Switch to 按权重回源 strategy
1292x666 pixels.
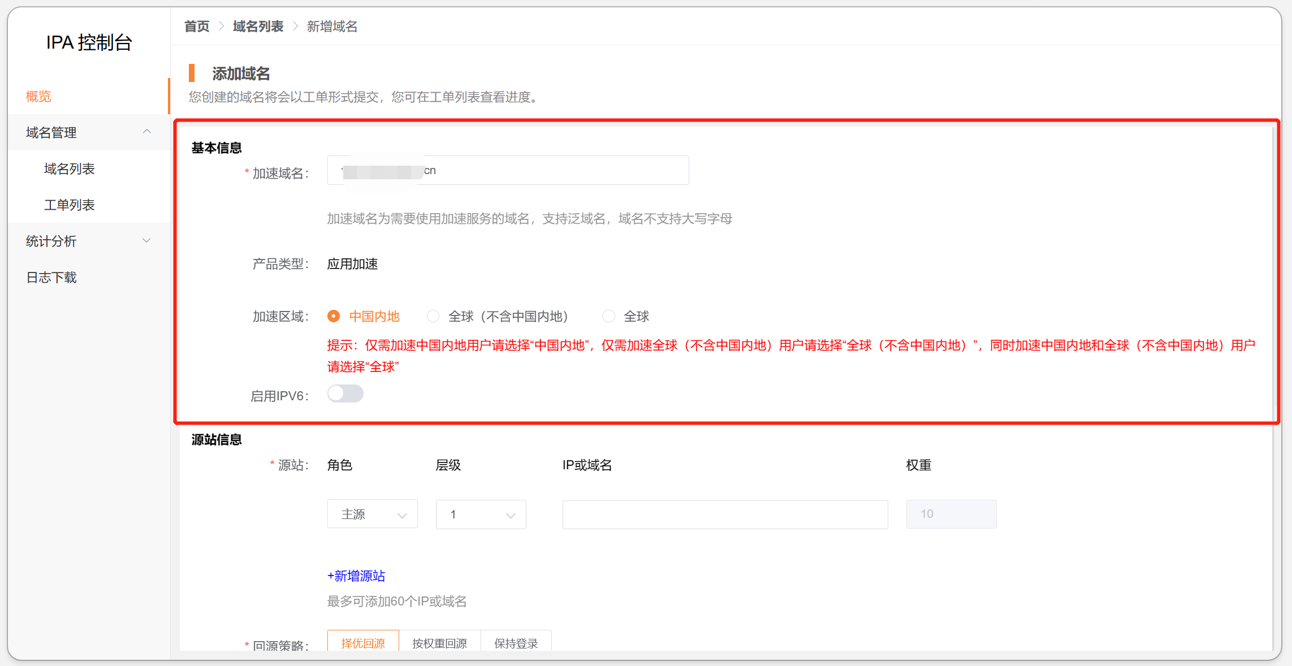439,642
